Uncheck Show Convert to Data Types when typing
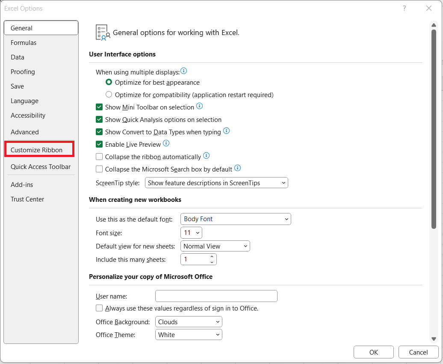 [x=99, y=132]
